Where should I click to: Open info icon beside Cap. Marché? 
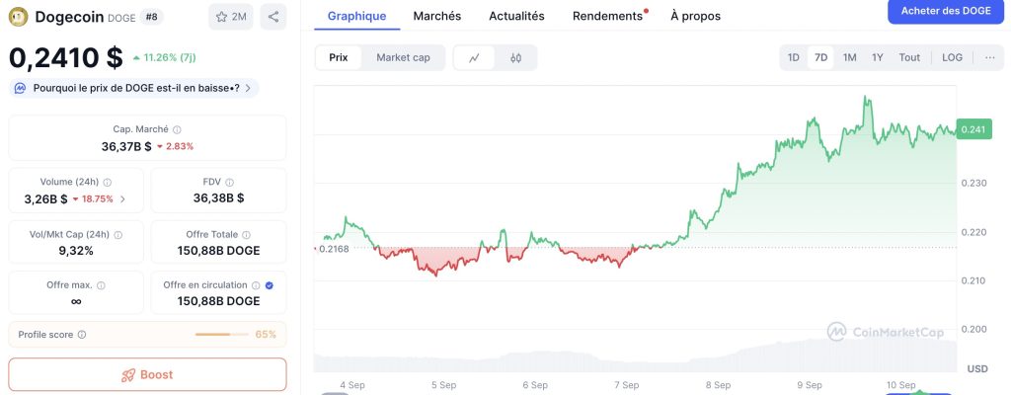[178, 129]
